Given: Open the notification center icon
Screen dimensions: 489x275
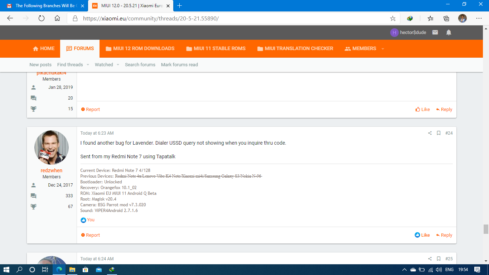Looking at the screenshot, I should 477,270.
